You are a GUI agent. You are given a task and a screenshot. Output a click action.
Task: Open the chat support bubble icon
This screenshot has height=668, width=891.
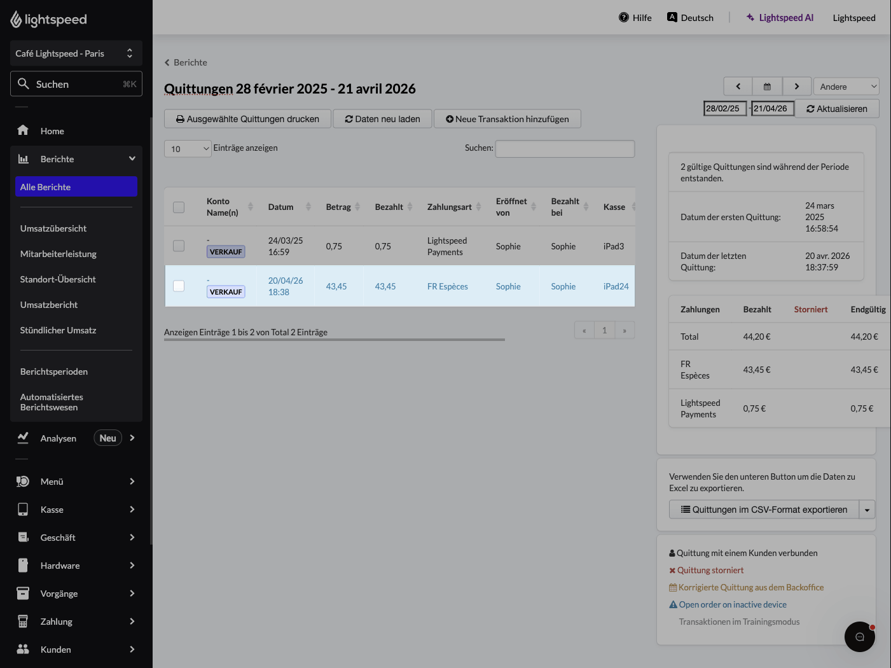[860, 637]
